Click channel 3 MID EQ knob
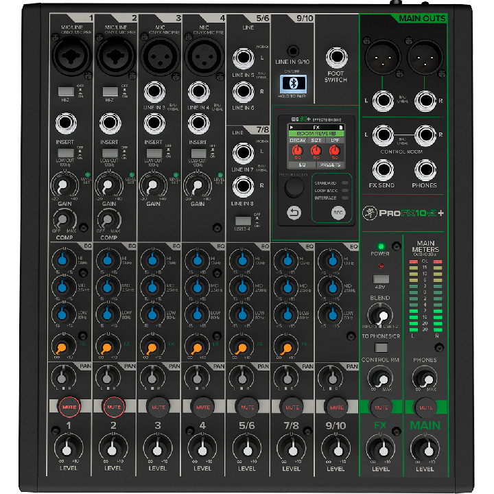Screen dimensions: 494x494 click(152, 287)
